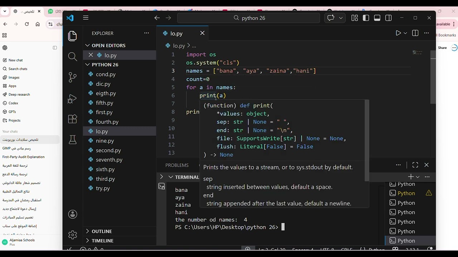Open the run button dropdown arrow
The height and width of the screenshot is (257, 458).
(x=405, y=33)
